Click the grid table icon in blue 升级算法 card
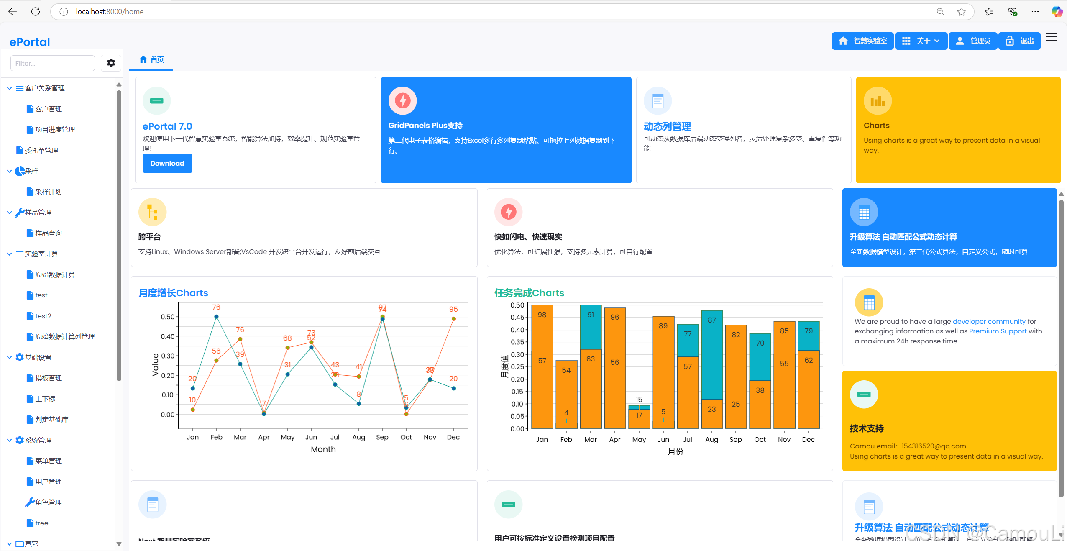 pos(863,212)
